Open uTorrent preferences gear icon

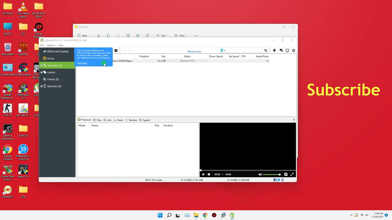coord(294,50)
